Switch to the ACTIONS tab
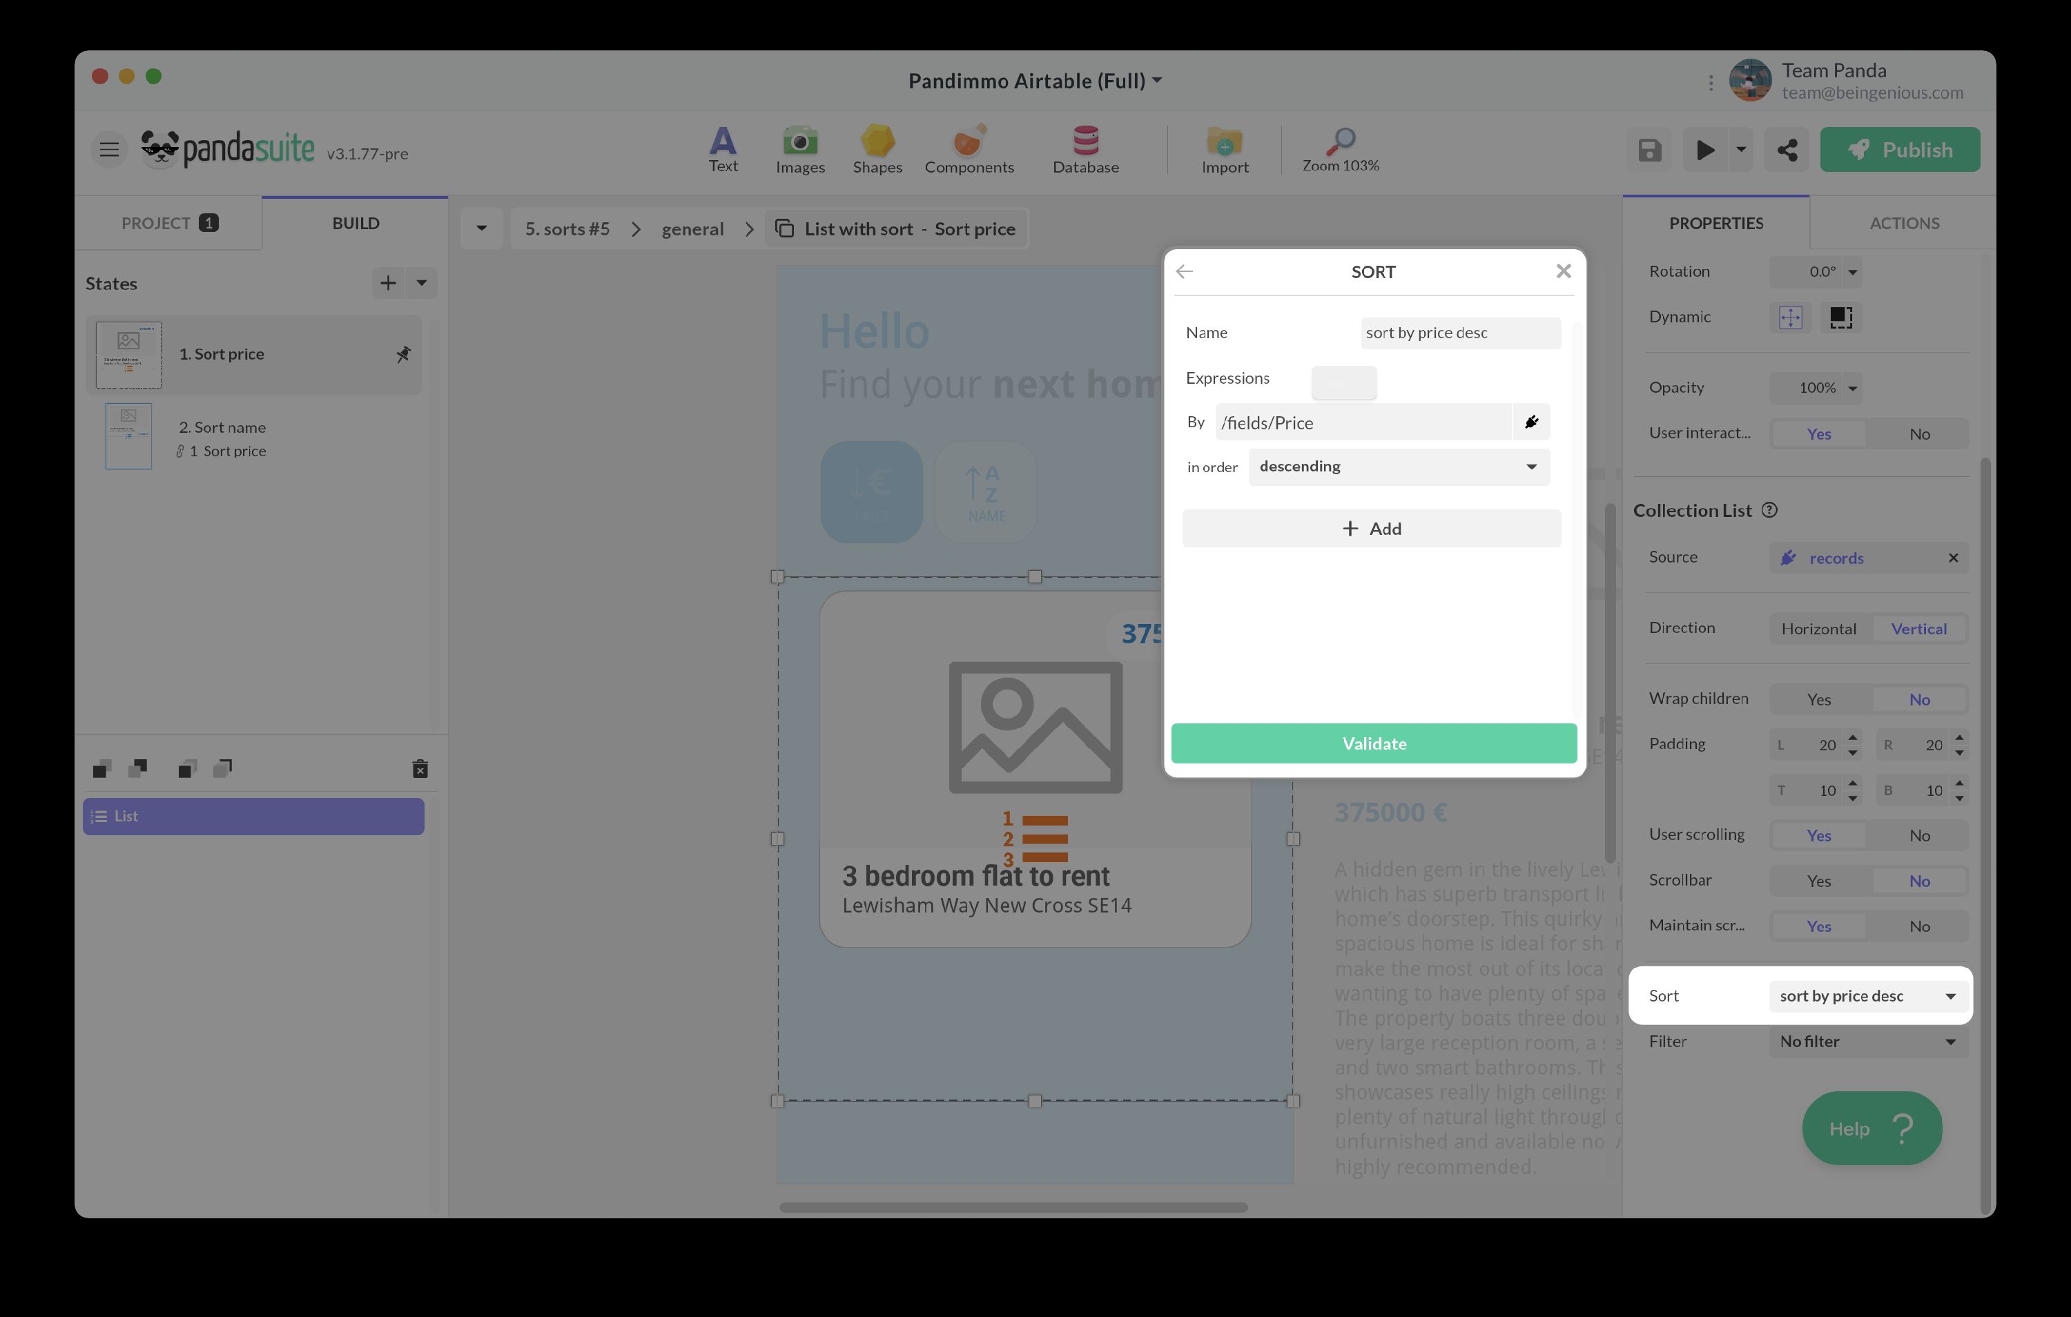The height and width of the screenshot is (1317, 2071). pyautogui.click(x=1903, y=224)
